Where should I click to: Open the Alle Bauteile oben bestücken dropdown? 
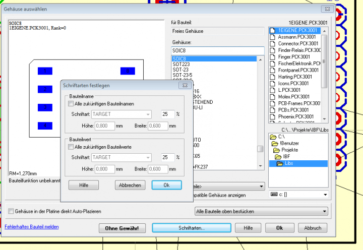click(x=261, y=211)
